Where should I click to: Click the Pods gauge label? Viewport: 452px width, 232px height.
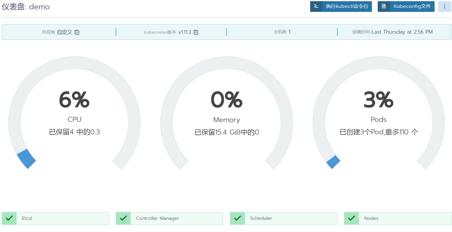tap(379, 119)
